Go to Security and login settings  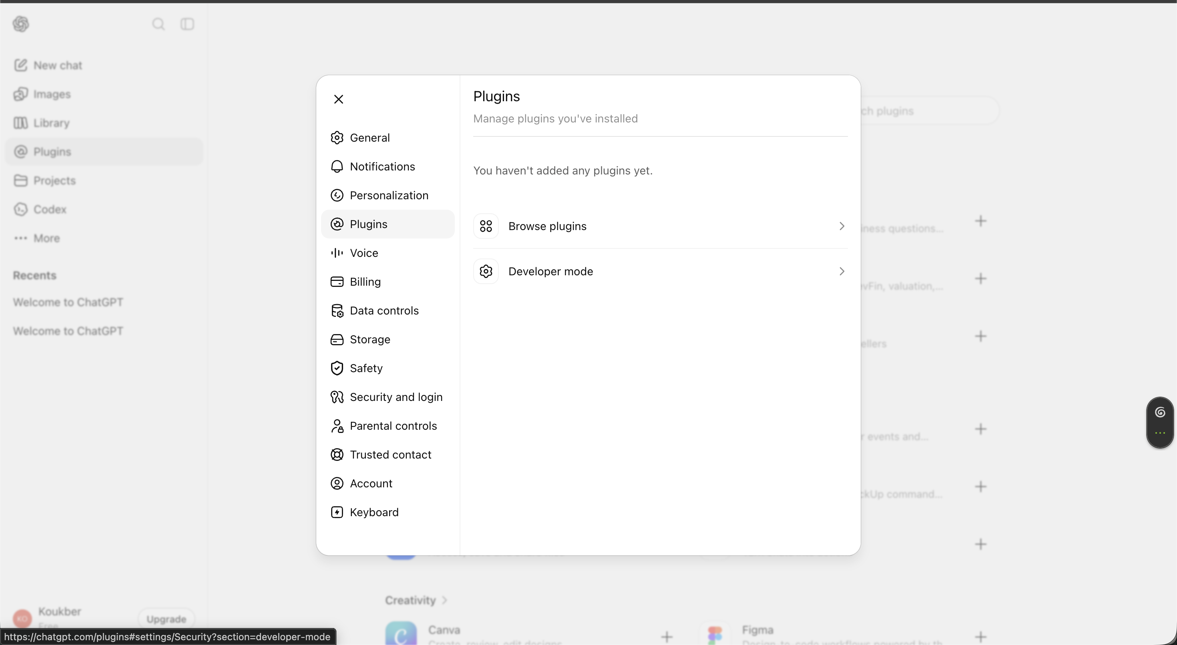click(x=388, y=397)
